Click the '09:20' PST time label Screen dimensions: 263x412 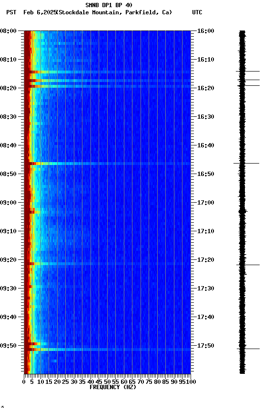[8, 260]
